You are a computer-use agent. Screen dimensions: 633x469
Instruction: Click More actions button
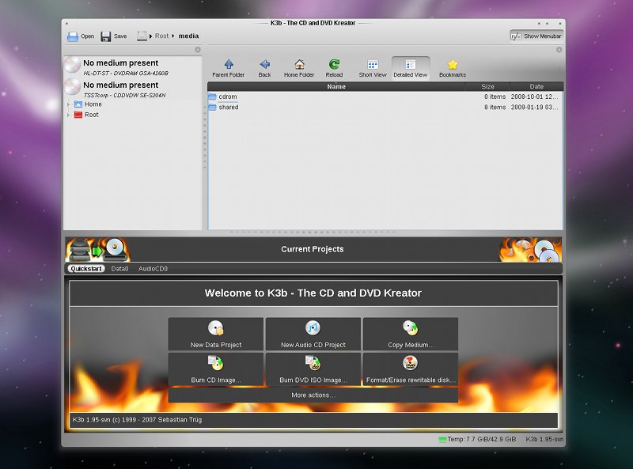click(313, 395)
